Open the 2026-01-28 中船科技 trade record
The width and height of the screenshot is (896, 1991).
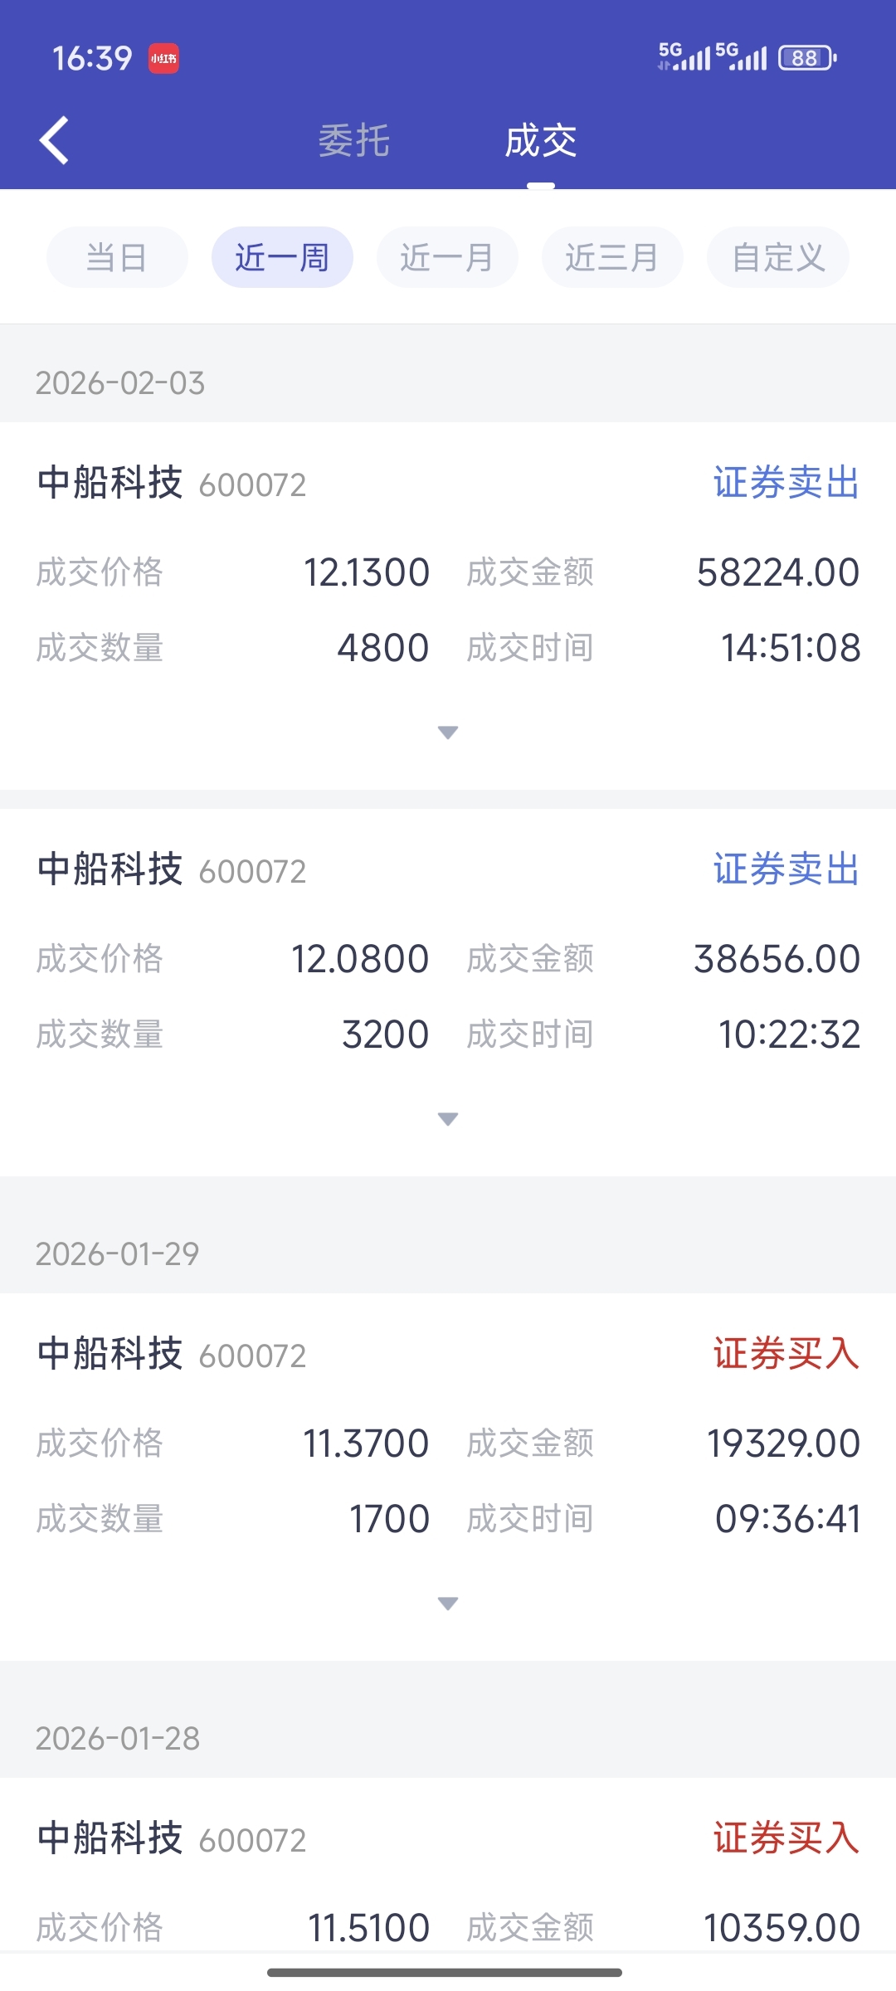pyautogui.click(x=110, y=1838)
